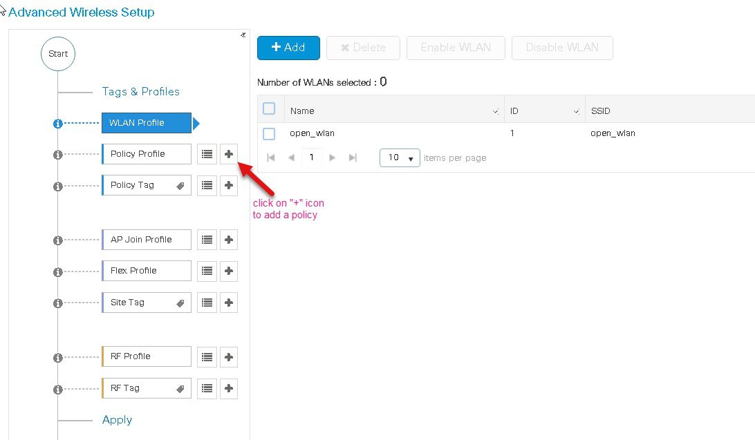Go to the previous page of WLANs
The height and width of the screenshot is (440, 755).
click(291, 157)
